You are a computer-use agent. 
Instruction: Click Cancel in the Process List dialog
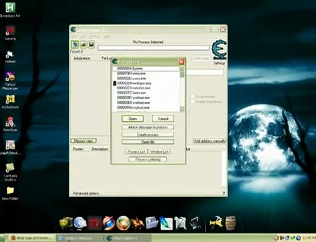point(163,119)
